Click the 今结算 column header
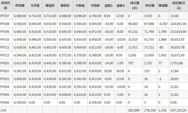Image resolution: width=188 pixels, height=113 pixels. click(95, 6)
